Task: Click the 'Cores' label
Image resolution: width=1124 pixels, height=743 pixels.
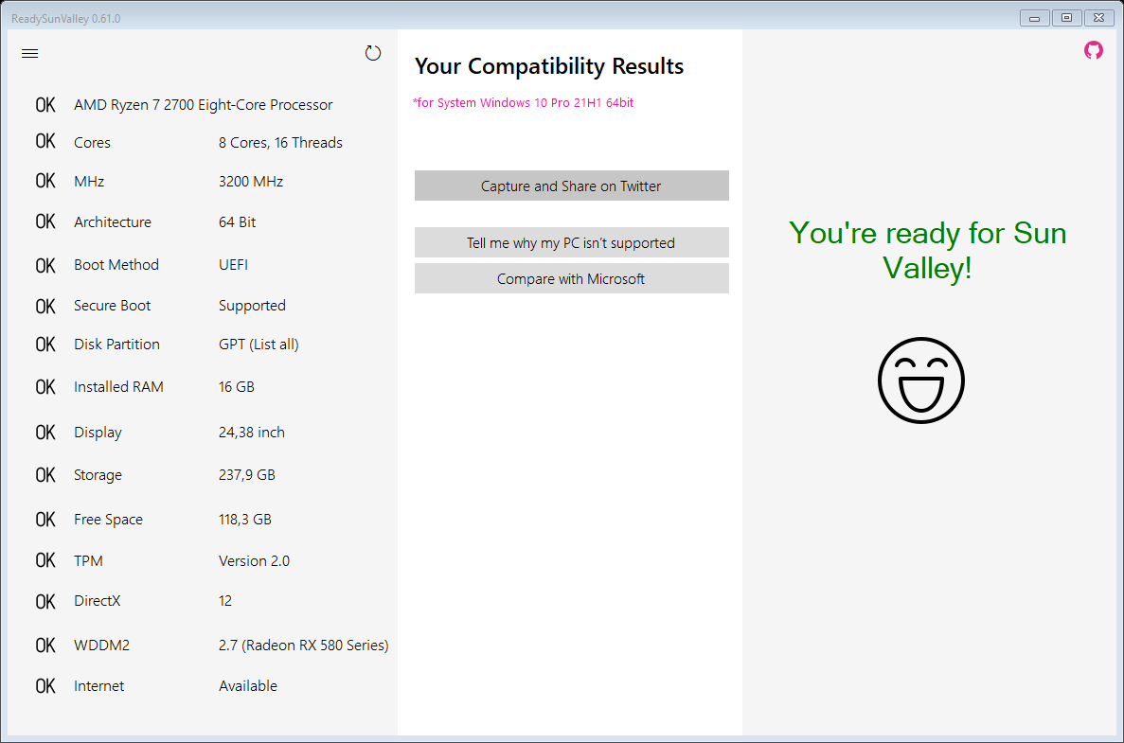Action: coord(93,143)
